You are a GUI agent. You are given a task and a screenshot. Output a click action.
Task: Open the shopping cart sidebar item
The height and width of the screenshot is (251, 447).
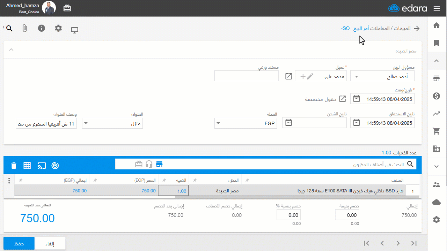tap(436, 131)
